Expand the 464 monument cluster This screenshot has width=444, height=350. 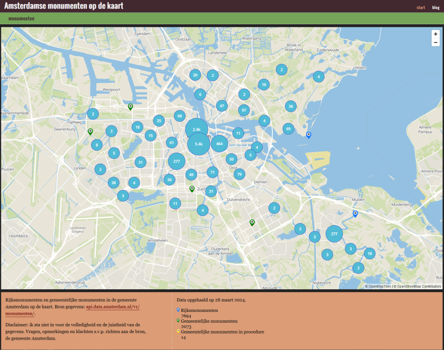tap(219, 144)
